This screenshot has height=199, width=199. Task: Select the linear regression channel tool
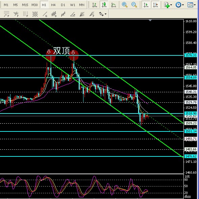click(64, 14)
